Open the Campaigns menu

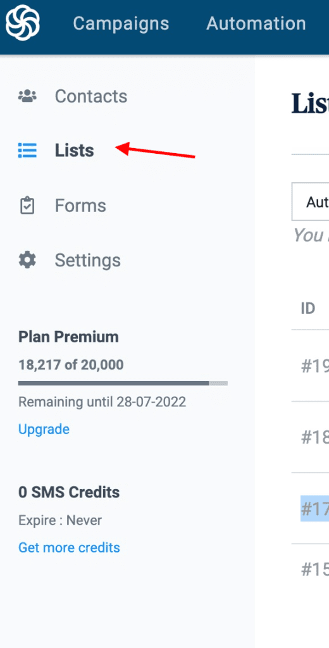pyautogui.click(x=121, y=23)
